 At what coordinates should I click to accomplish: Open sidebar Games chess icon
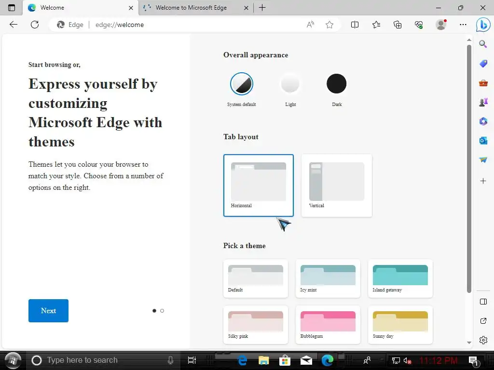[x=483, y=102]
